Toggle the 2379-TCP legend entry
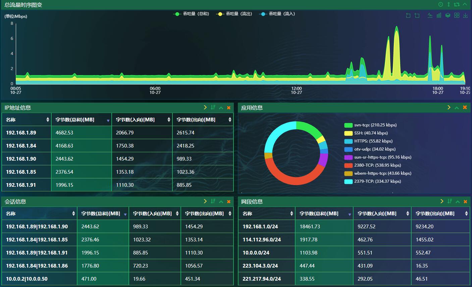Viewport: 472px width, 287px height. click(x=373, y=181)
